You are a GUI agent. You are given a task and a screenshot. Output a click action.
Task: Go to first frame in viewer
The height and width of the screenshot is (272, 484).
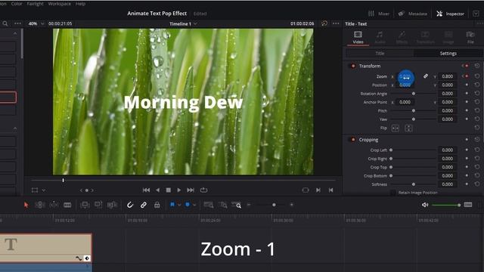146,190
